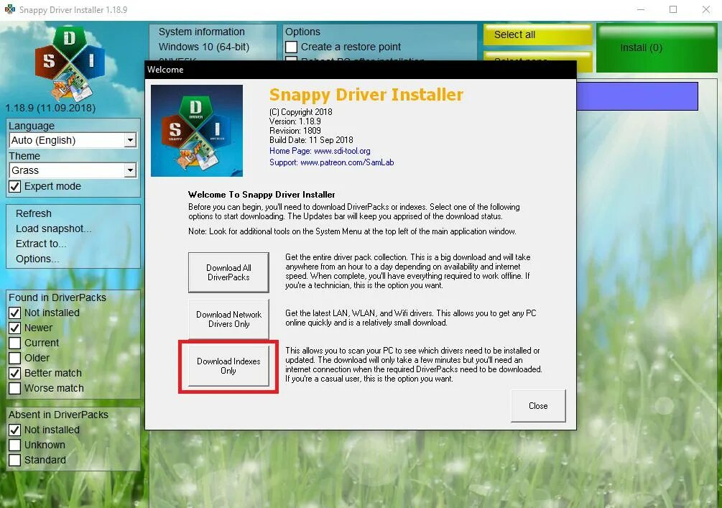722x508 pixels.
Task: Choose Extract to... entry
Action: coord(41,244)
